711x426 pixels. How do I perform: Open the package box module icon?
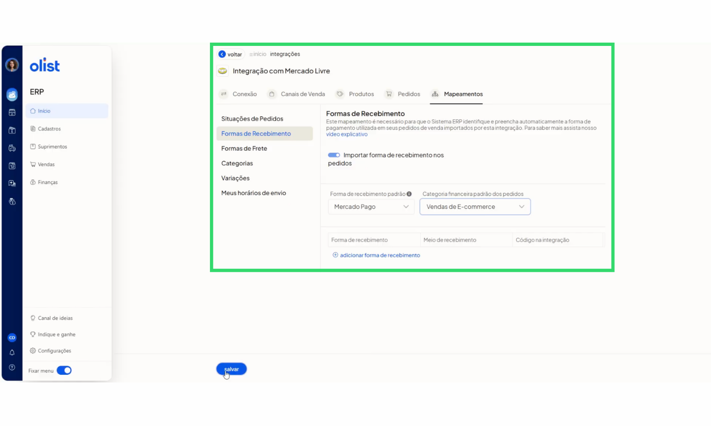[x=12, y=130]
